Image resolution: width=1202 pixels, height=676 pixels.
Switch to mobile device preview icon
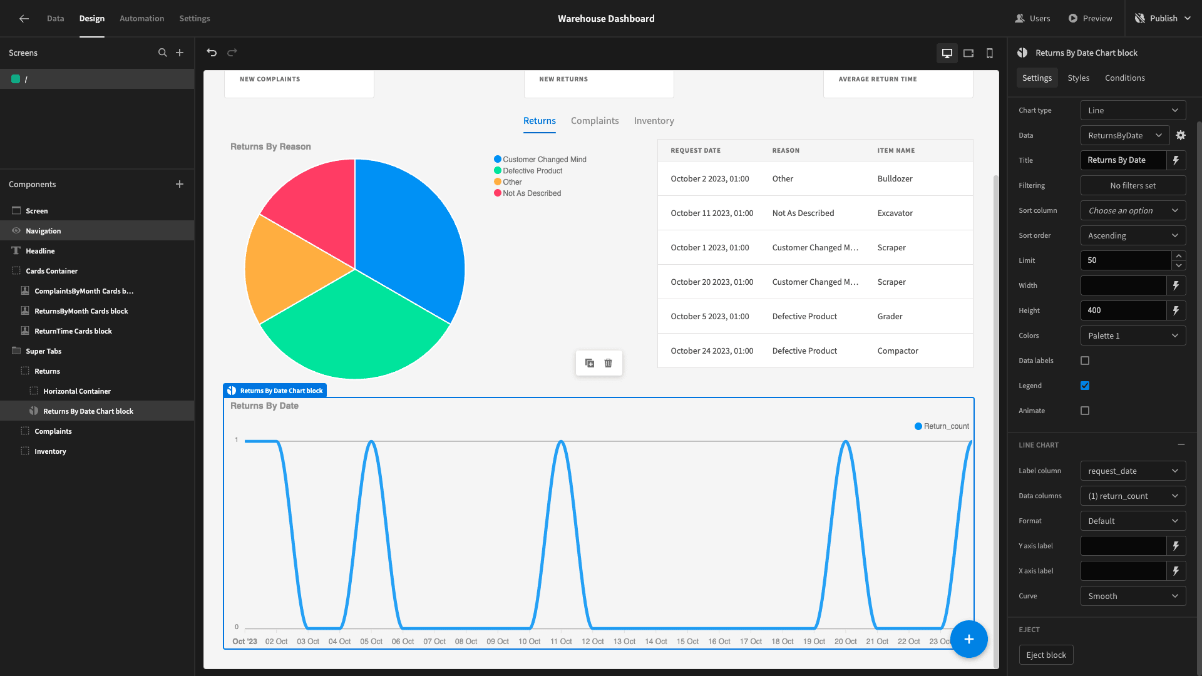click(990, 53)
